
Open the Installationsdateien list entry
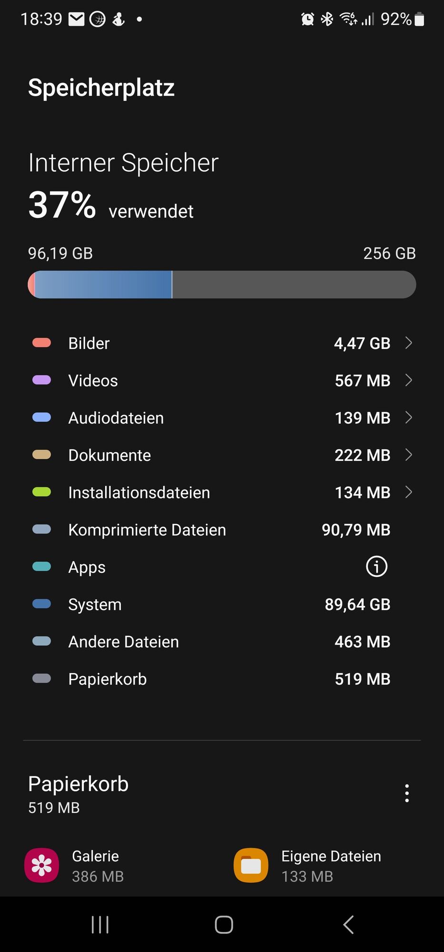[222, 492]
